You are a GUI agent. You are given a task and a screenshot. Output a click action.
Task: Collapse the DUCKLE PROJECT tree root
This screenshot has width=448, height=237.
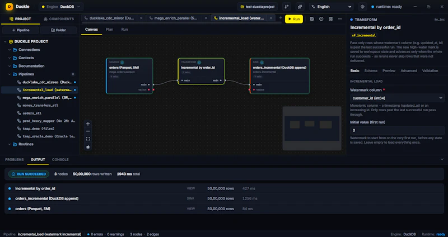[x=5, y=41]
